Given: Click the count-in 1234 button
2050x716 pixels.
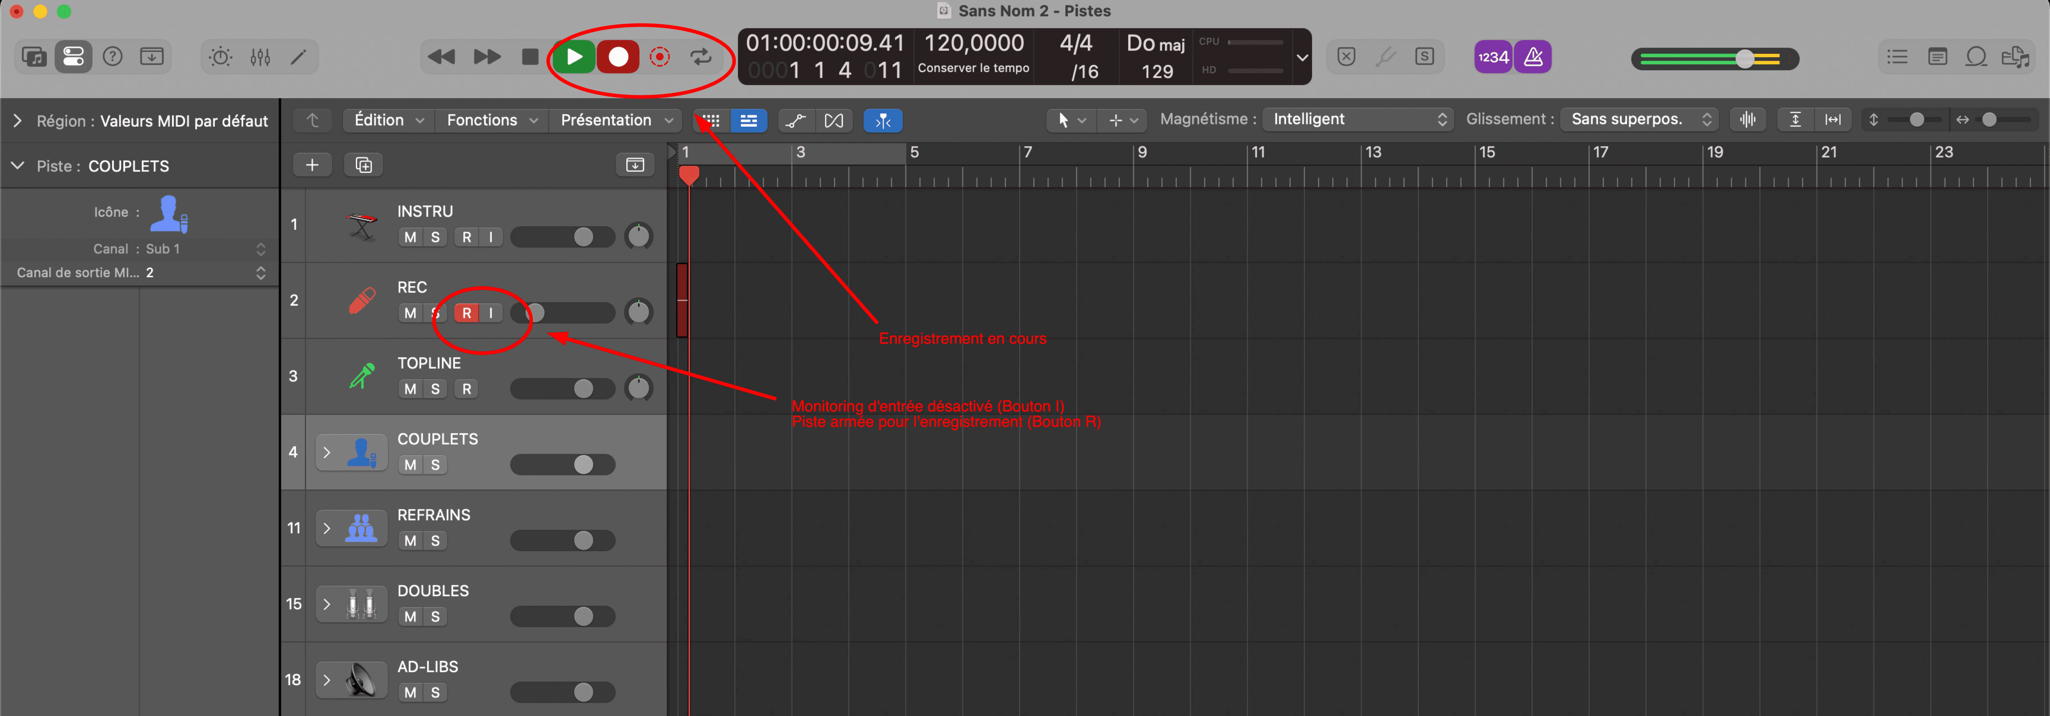Looking at the screenshot, I should [1492, 56].
